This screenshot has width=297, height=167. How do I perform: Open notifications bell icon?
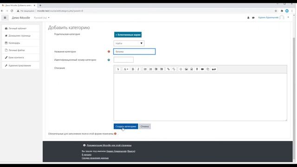point(248,18)
